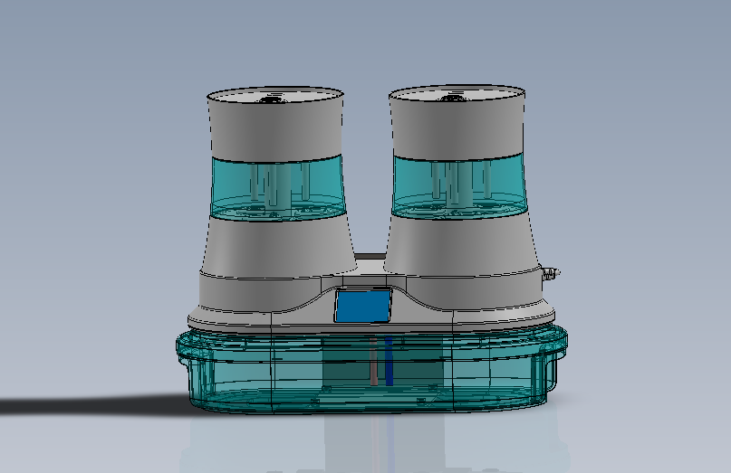Screen dimensions: 731x473
Task: Select the blue display screen on front
Action: coord(363,307)
